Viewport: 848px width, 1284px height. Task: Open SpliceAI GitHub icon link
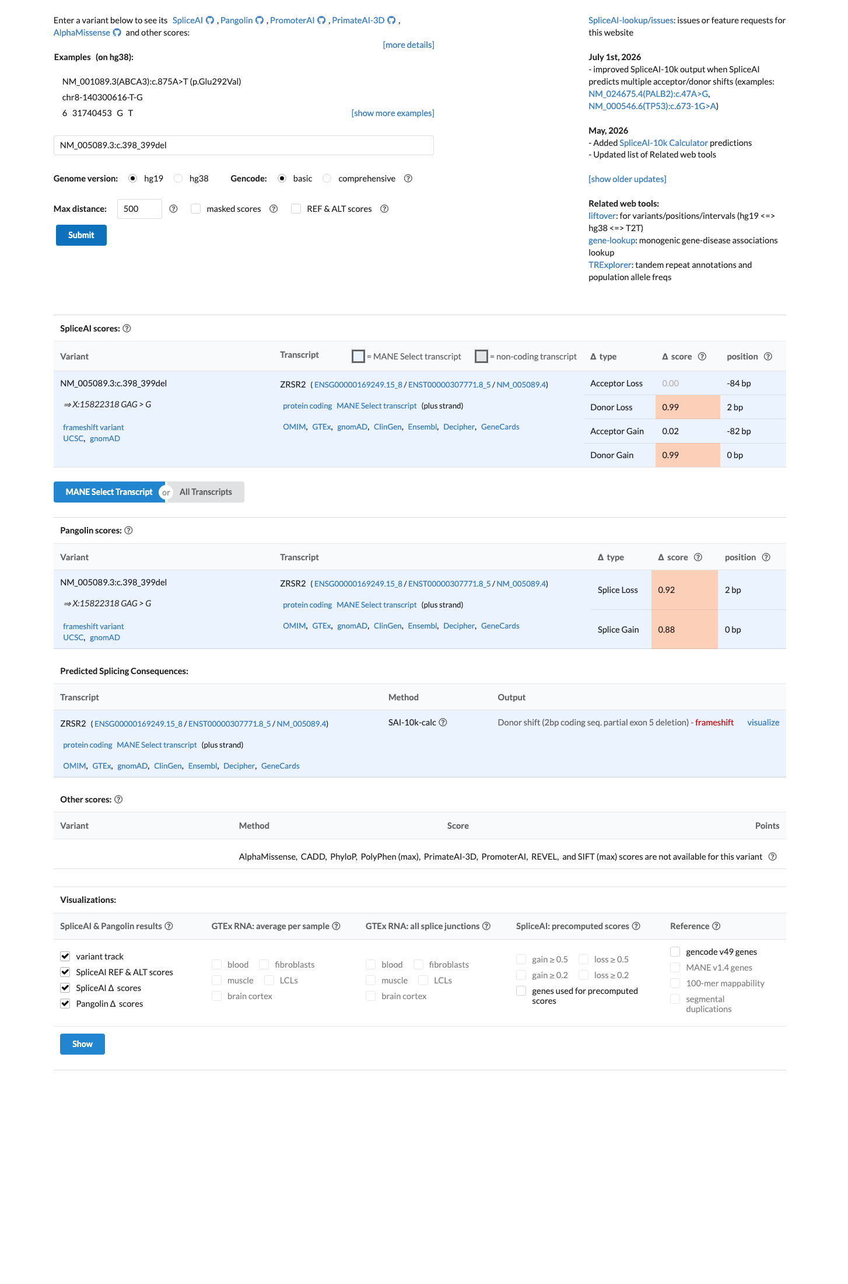tap(210, 20)
